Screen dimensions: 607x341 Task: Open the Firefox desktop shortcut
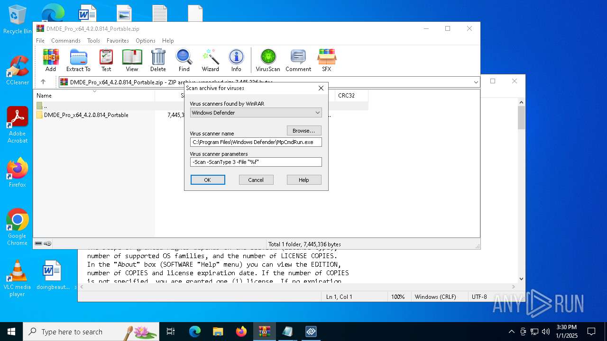tap(17, 172)
